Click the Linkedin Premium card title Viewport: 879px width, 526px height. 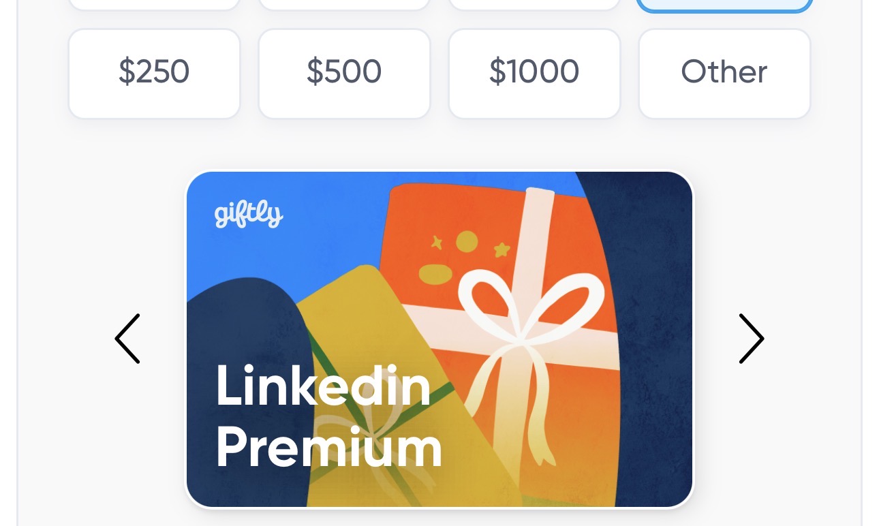[328, 416]
